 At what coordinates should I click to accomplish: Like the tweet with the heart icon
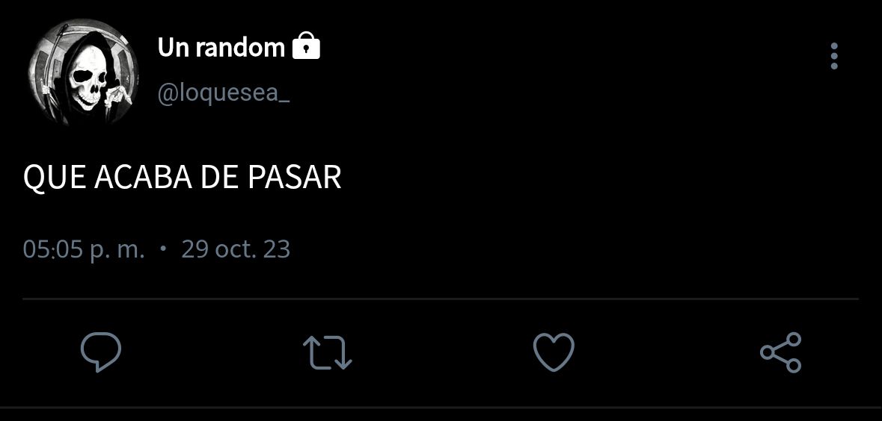pos(554,352)
